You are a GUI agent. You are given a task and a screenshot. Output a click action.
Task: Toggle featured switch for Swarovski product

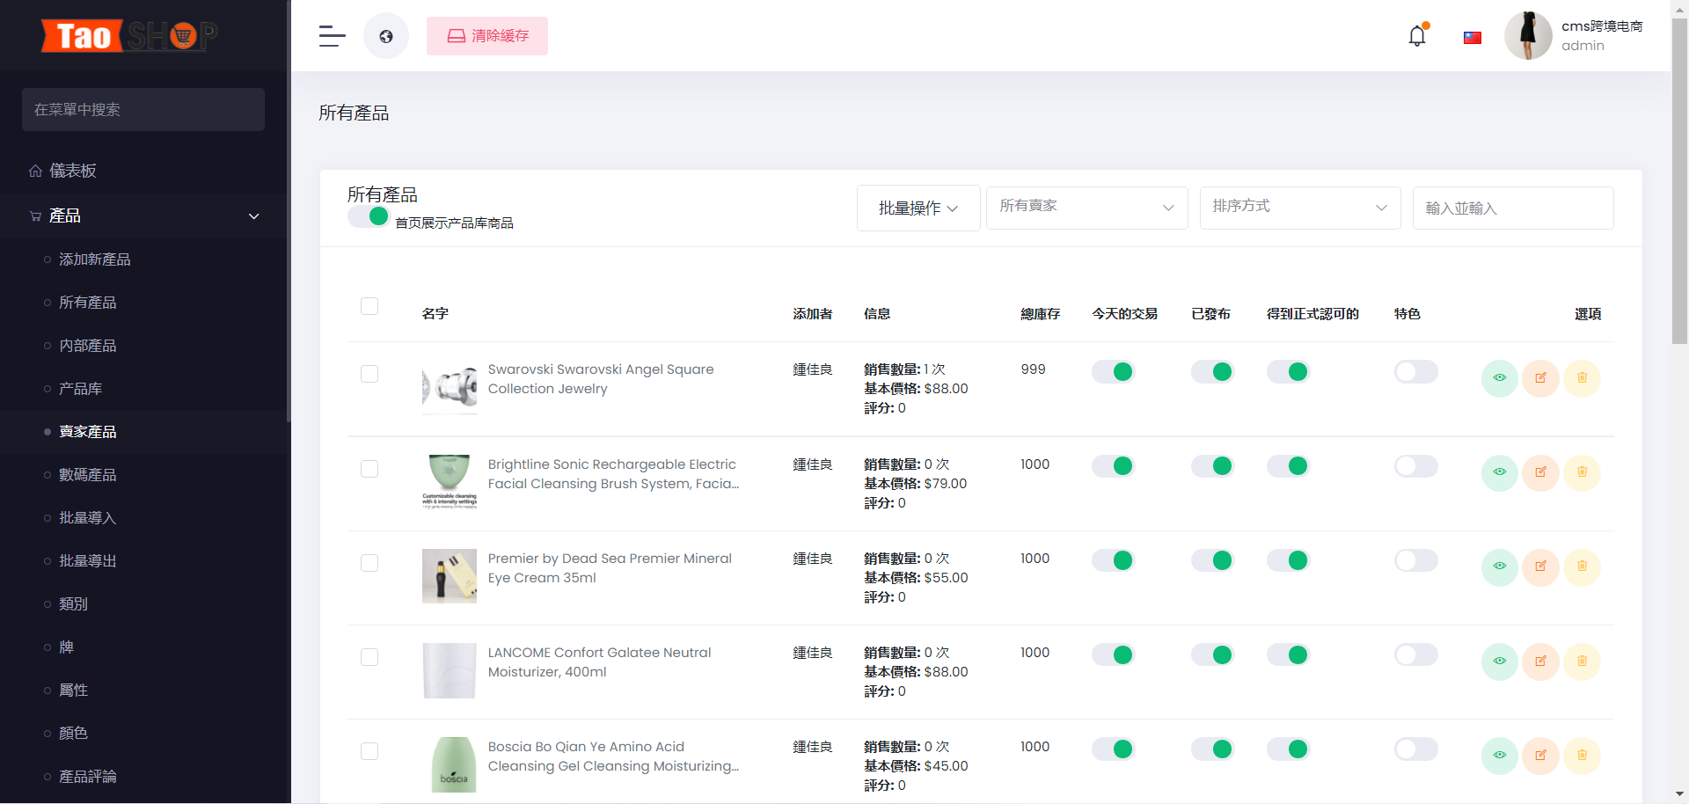1415,372
